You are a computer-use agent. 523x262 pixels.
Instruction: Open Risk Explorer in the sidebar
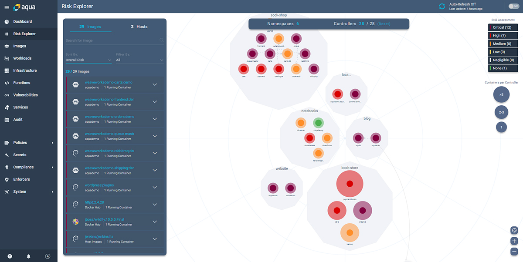[29, 34]
